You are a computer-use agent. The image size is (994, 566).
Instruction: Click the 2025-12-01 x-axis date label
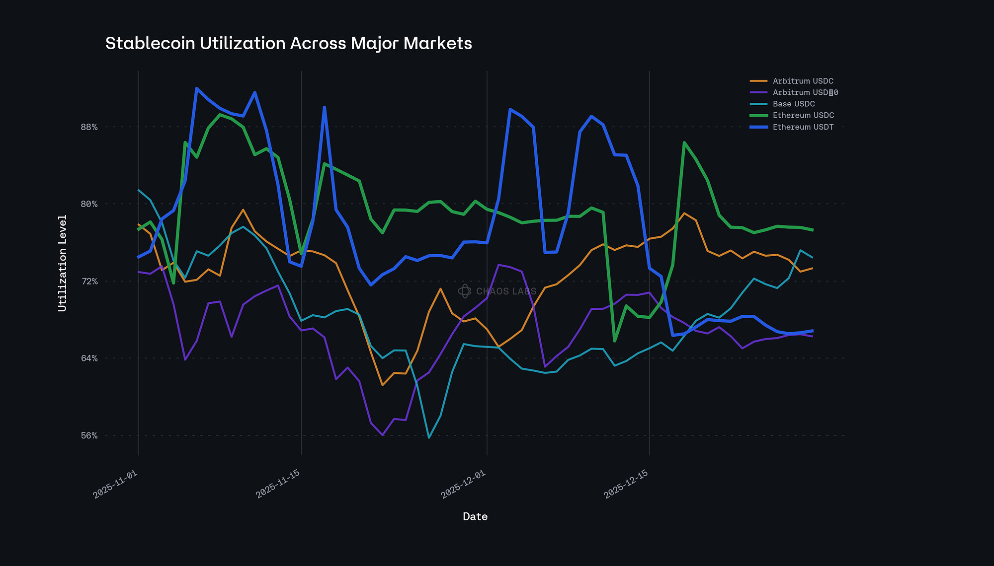463,484
